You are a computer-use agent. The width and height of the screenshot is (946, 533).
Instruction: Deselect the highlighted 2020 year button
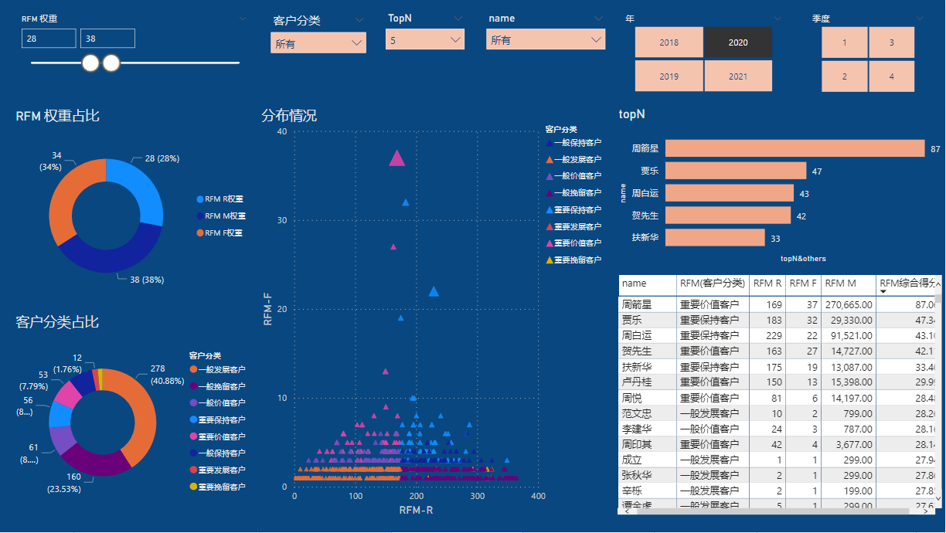738,42
